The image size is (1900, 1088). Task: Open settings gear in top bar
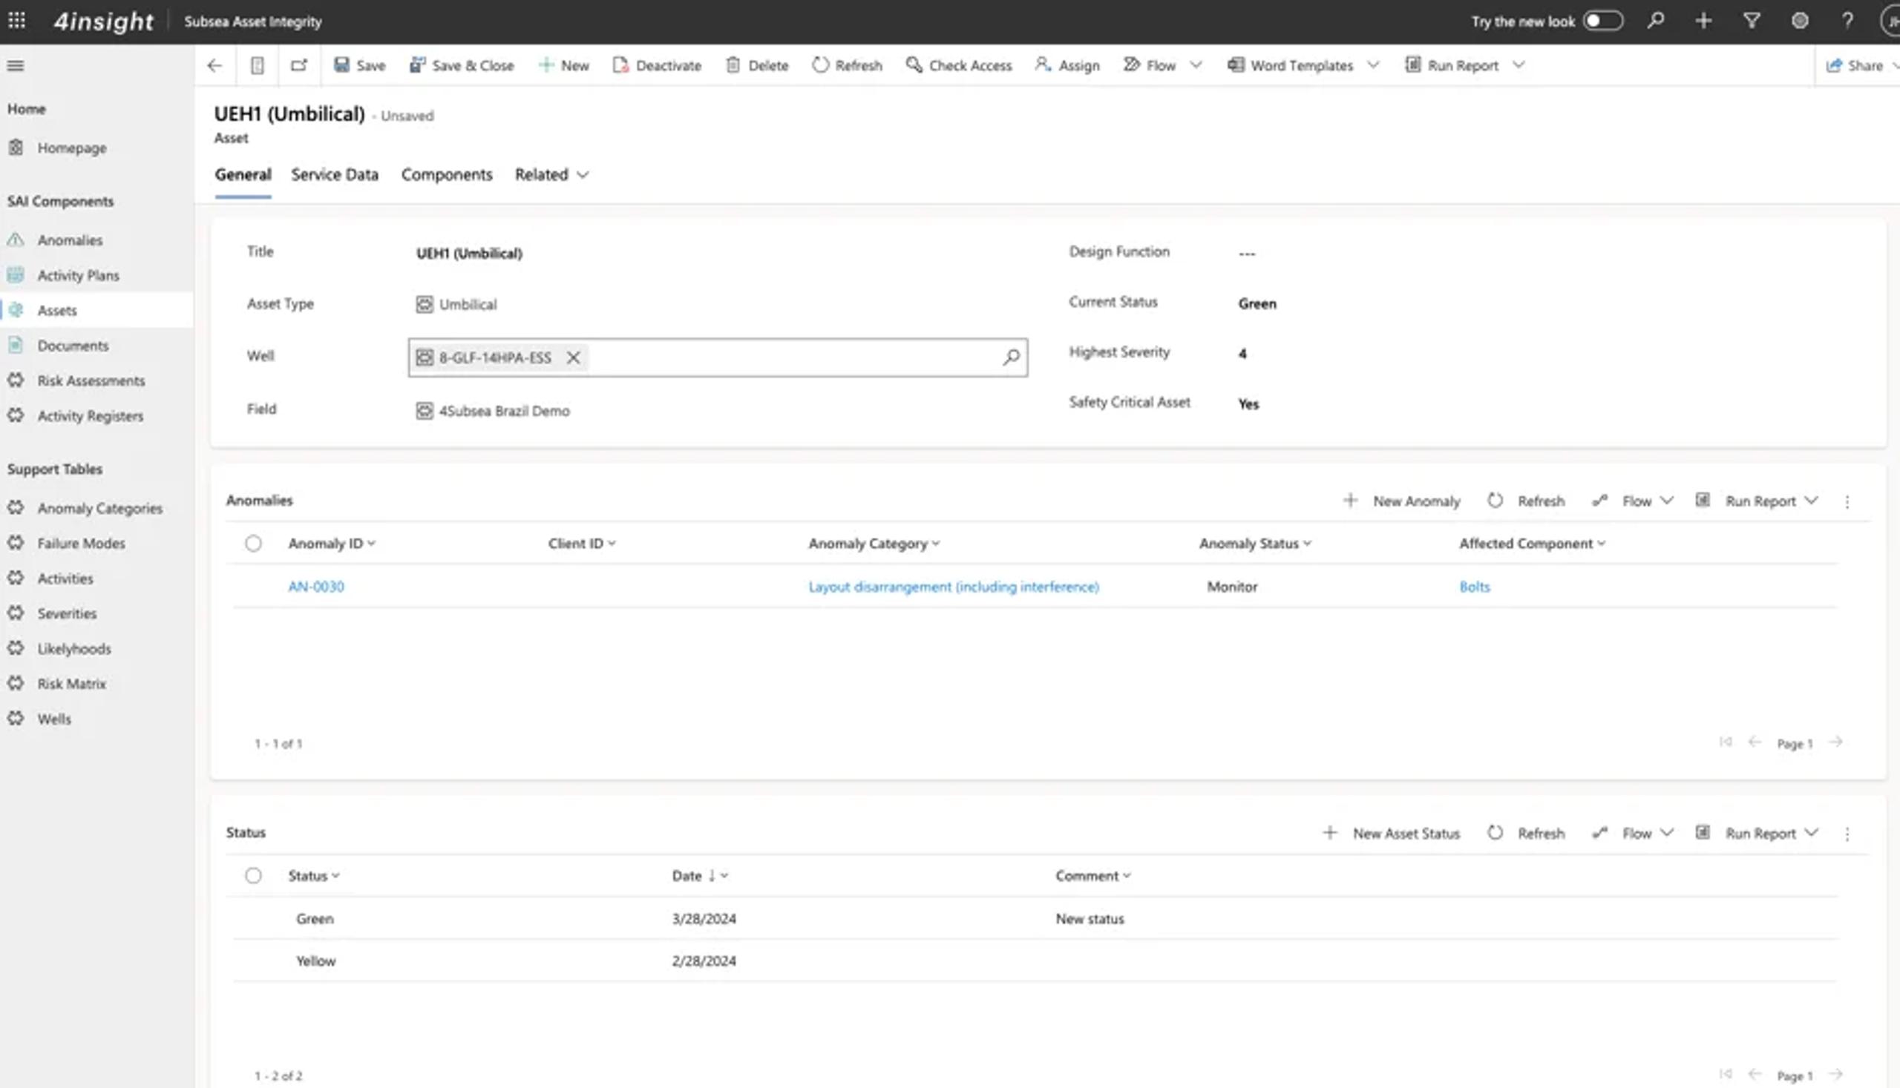point(1799,21)
